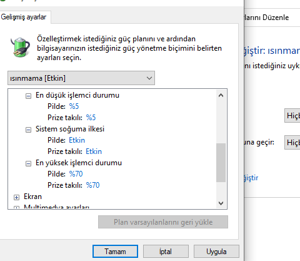Click scroll up arrow in settings list
Image resolution: width=300 pixels, height=261 pixels.
point(221,95)
